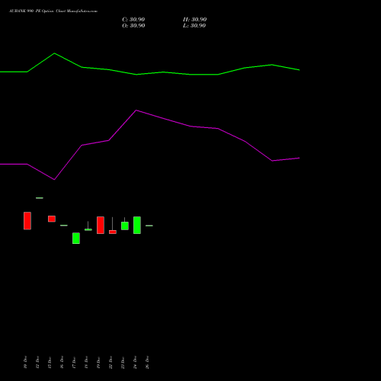
Task: Select the tall red candlestick for 19 Dec
Action: pos(101,225)
